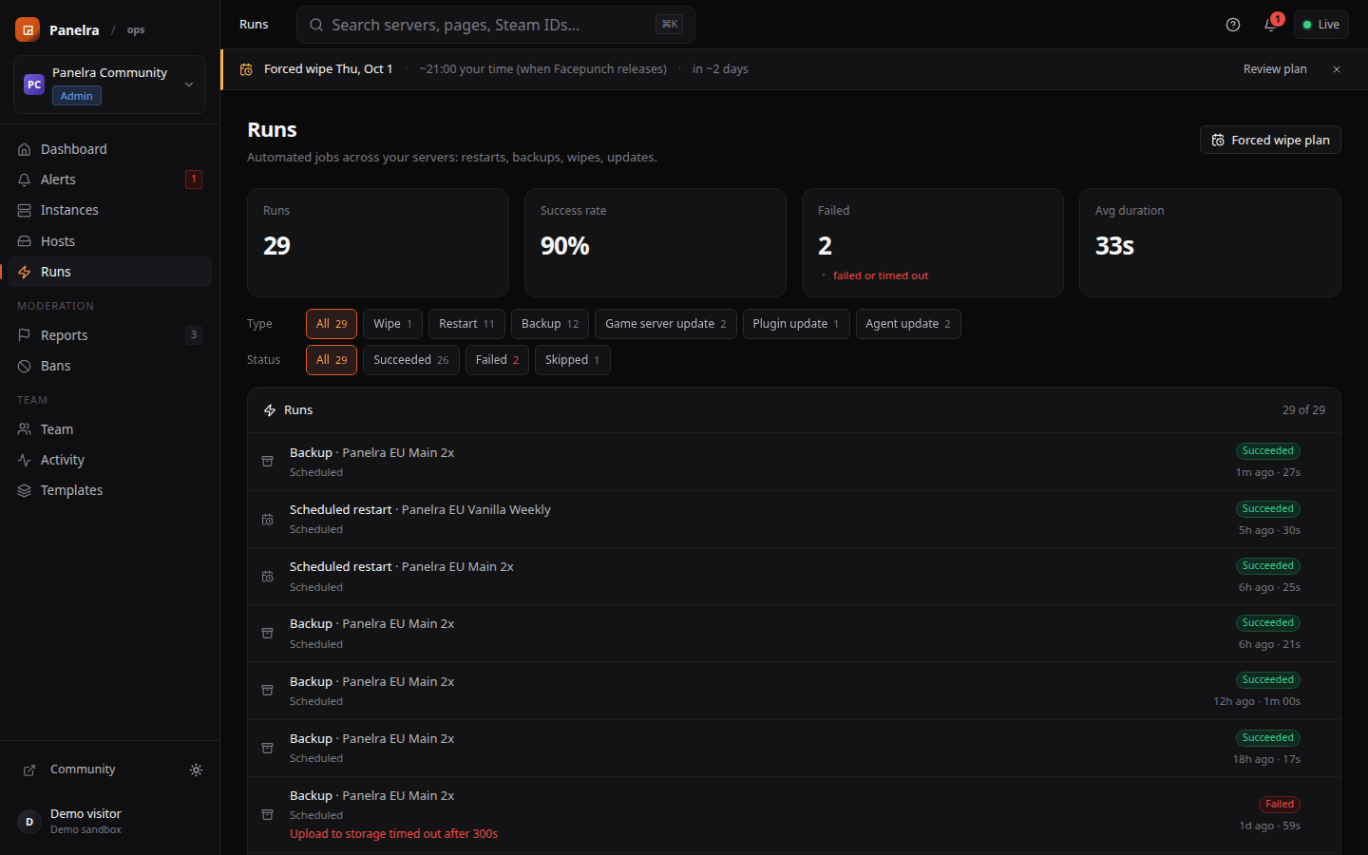This screenshot has height=855, width=1368.
Task: Go to Instances page
Action: coord(109,210)
